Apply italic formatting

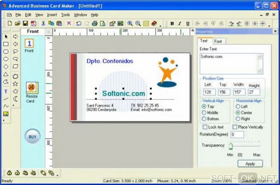pyautogui.click(x=180, y=23)
